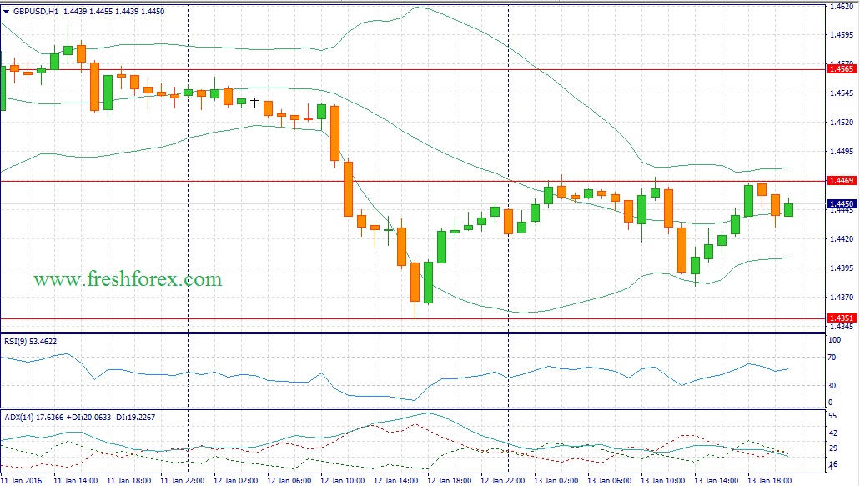Click the 30 level on RSI scale
The width and height of the screenshot is (860, 486).
832,386
